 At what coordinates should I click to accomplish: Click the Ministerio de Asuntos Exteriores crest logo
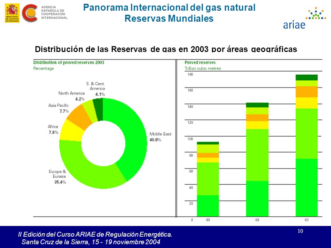[x=12, y=13]
